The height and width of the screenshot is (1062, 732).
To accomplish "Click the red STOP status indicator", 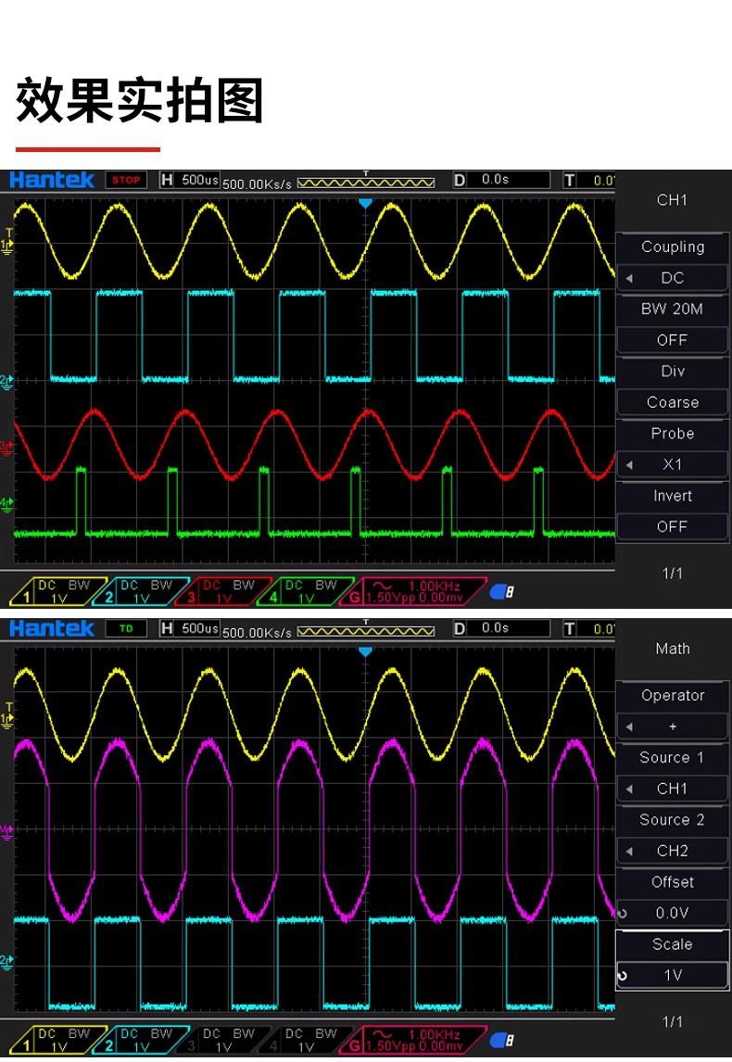I will point(125,180).
